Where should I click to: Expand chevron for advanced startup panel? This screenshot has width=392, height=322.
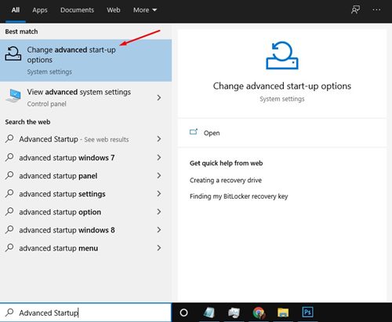(x=159, y=175)
